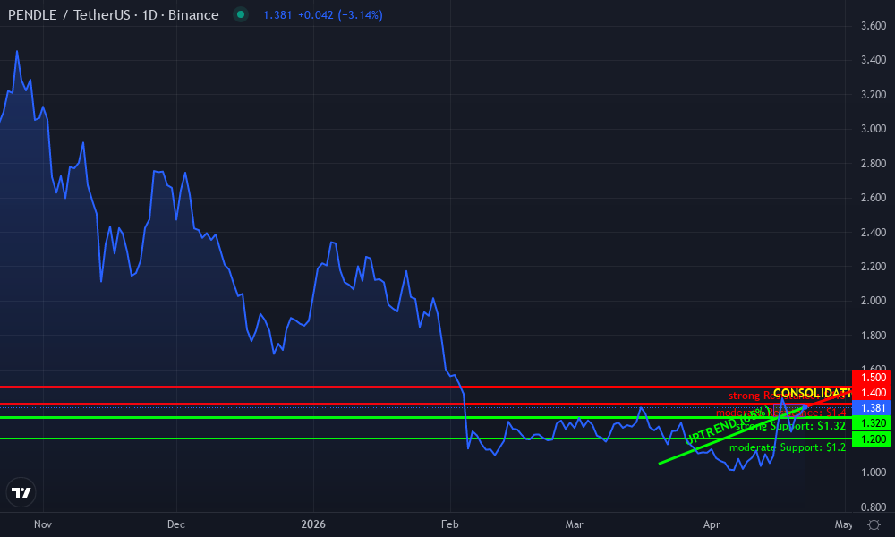Screen dimensions: 895x537
Task: Click the 1.000 price axis label
Action: point(874,473)
